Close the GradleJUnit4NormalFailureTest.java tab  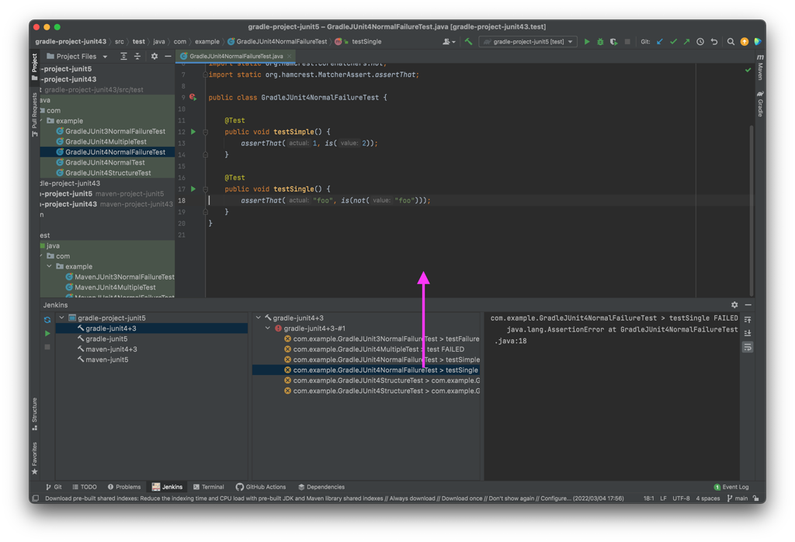coord(290,56)
